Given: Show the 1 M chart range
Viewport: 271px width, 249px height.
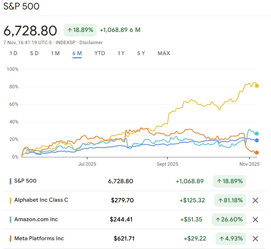Looking at the screenshot, I should click(55, 53).
